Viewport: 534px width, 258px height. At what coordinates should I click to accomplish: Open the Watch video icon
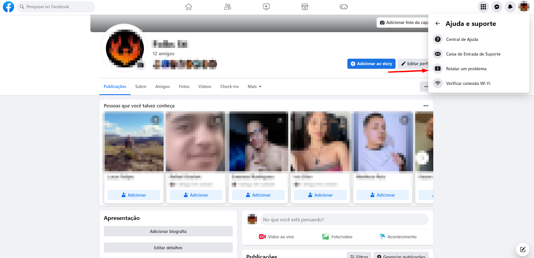[x=266, y=7]
